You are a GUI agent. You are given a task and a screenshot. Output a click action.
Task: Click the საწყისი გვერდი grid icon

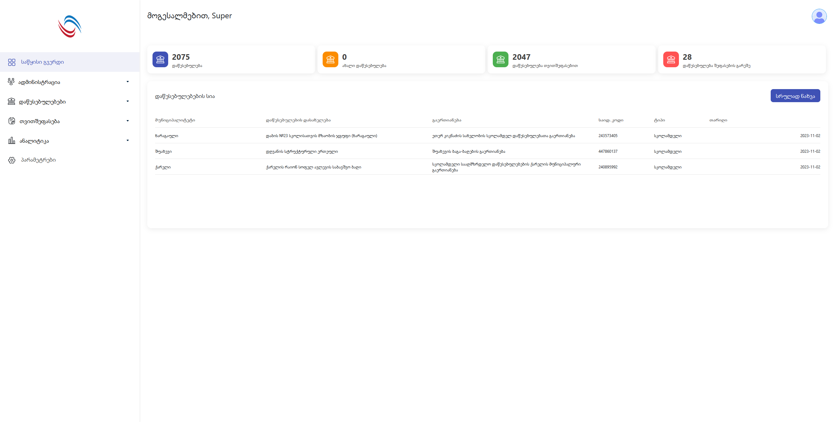(12, 62)
